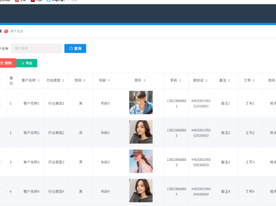The width and height of the screenshot is (276, 206).
Task: Click the cell 客户名称2
Action: pyautogui.click(x=31, y=133)
